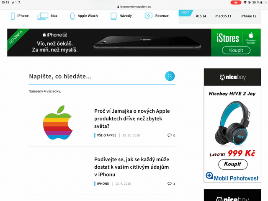Click the rainbow Apple logo thumbnail
The width and height of the screenshot is (268, 201).
[58, 122]
